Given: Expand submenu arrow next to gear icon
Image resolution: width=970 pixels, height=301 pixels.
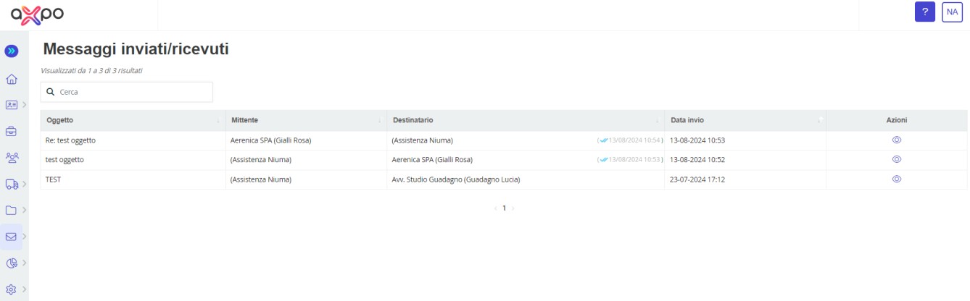Looking at the screenshot, I should pos(25,289).
